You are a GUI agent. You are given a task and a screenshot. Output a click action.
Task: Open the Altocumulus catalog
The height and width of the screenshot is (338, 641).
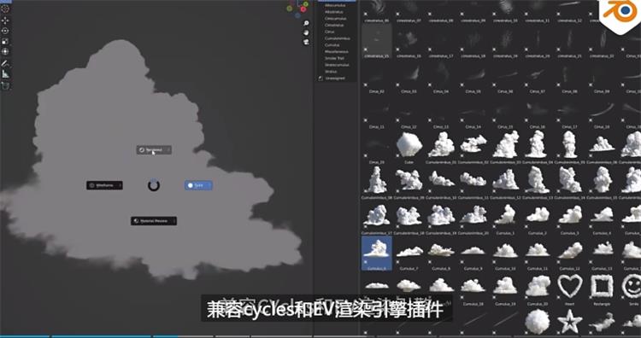335,5
